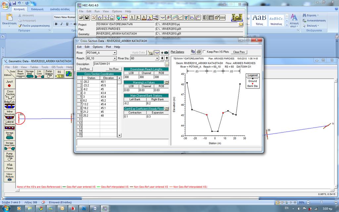Expand the Reach 60_10 dropdown

[115, 58]
